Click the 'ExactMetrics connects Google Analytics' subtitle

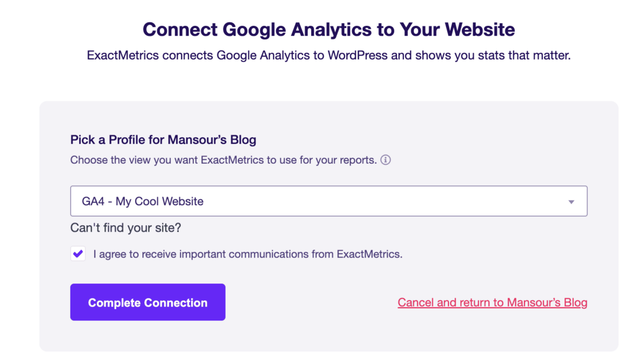[328, 55]
